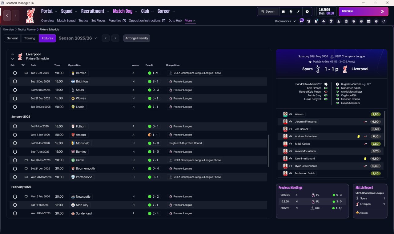Select the radio circle for the Fulham fixture

(15, 126)
